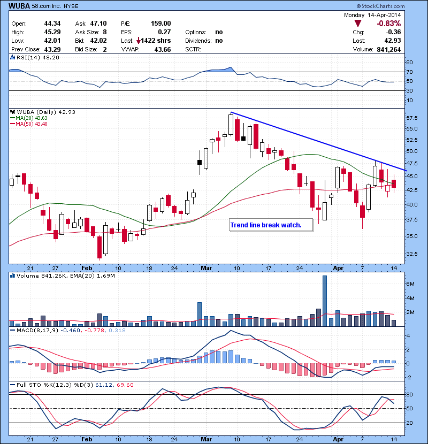The image size is (428, 444).
Task: Click the VWAP value 43.66
Action: (x=162, y=50)
